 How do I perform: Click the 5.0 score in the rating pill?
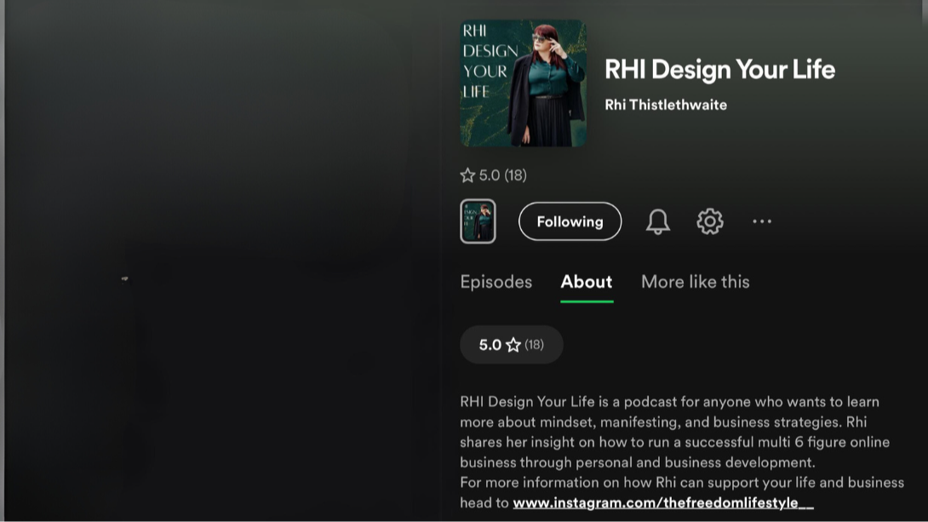pyautogui.click(x=490, y=345)
